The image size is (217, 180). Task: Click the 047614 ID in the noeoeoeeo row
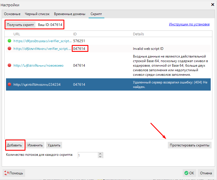click(x=79, y=65)
